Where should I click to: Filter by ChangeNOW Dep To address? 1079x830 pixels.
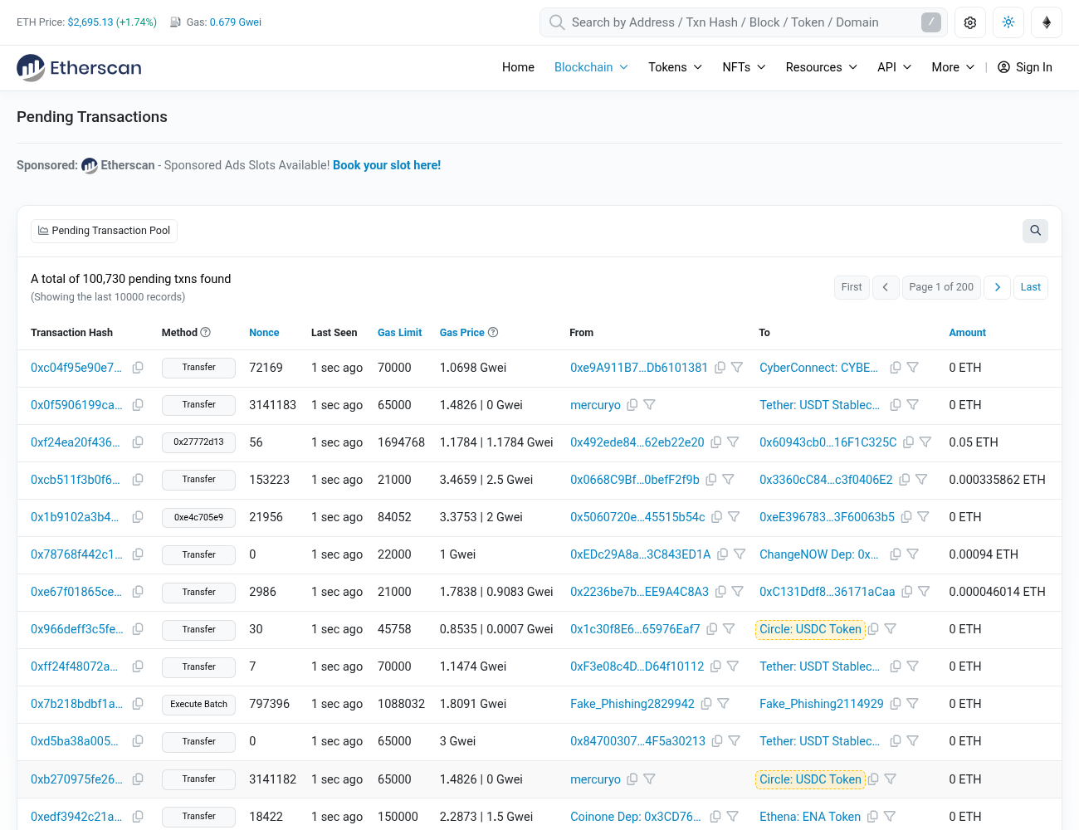(912, 554)
